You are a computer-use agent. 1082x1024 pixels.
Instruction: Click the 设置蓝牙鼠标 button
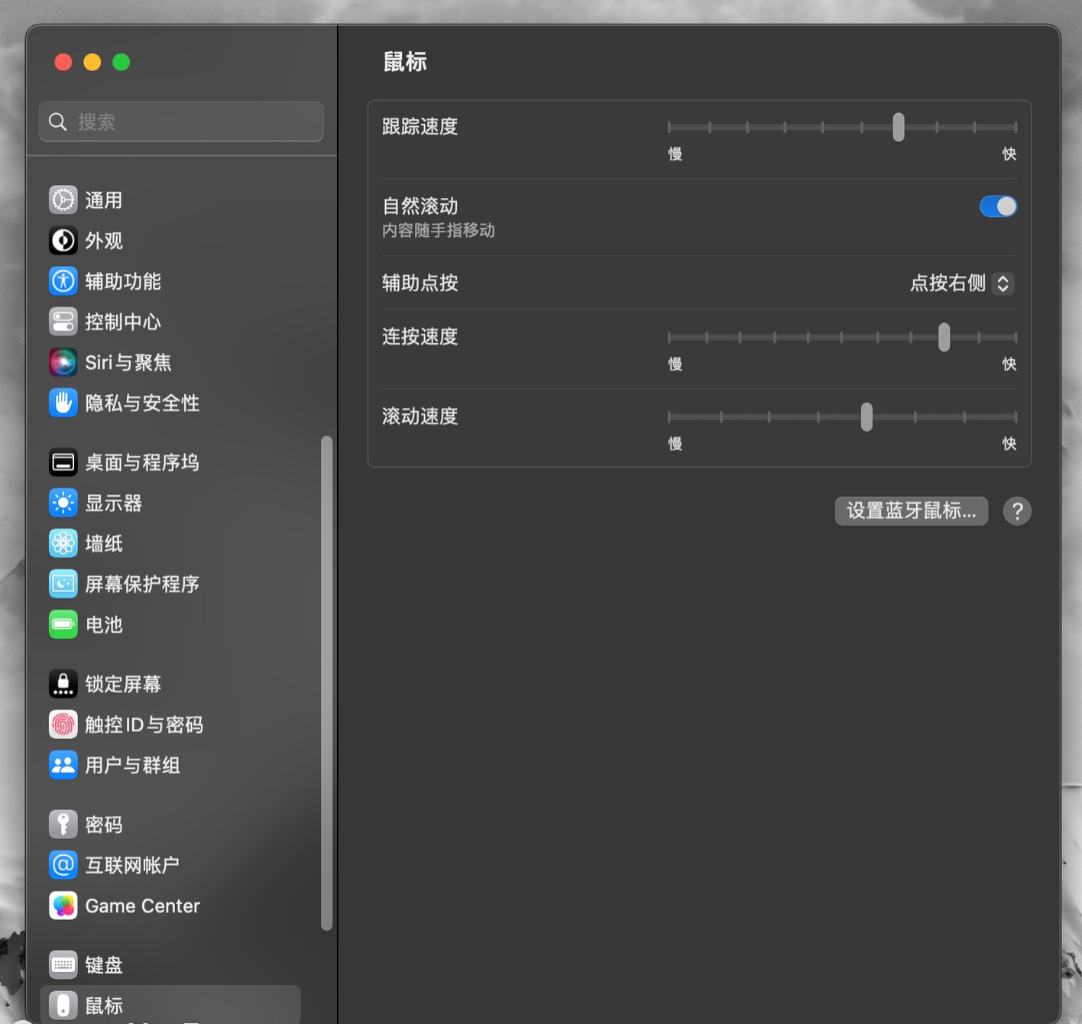pos(911,511)
